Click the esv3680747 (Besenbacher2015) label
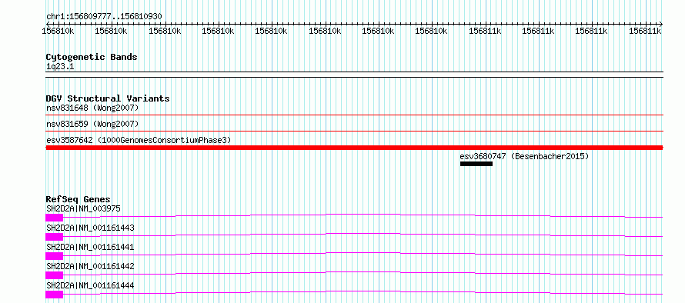Screen dimensions: 685x303 (524, 156)
